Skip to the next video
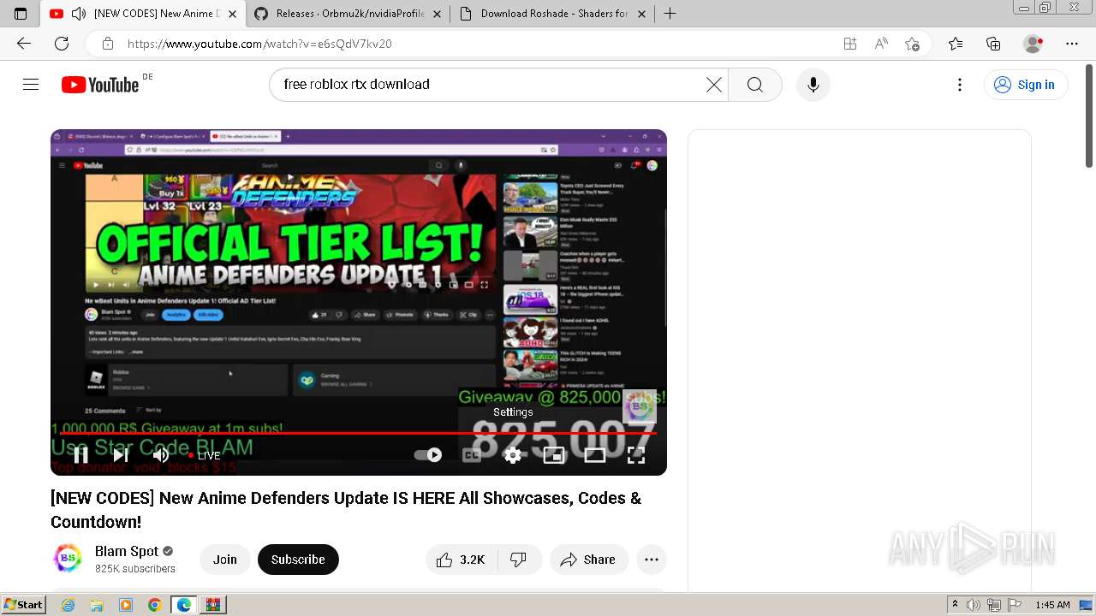Image resolution: width=1096 pixels, height=616 pixels. point(121,455)
